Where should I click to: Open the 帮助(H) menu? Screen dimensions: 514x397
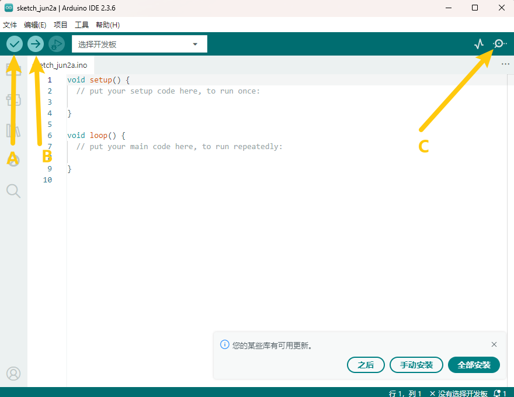coord(108,25)
